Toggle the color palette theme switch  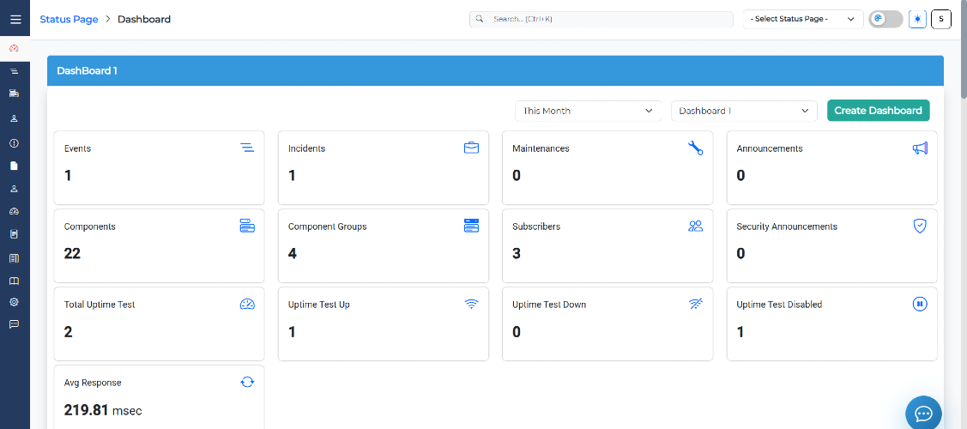[x=885, y=19]
